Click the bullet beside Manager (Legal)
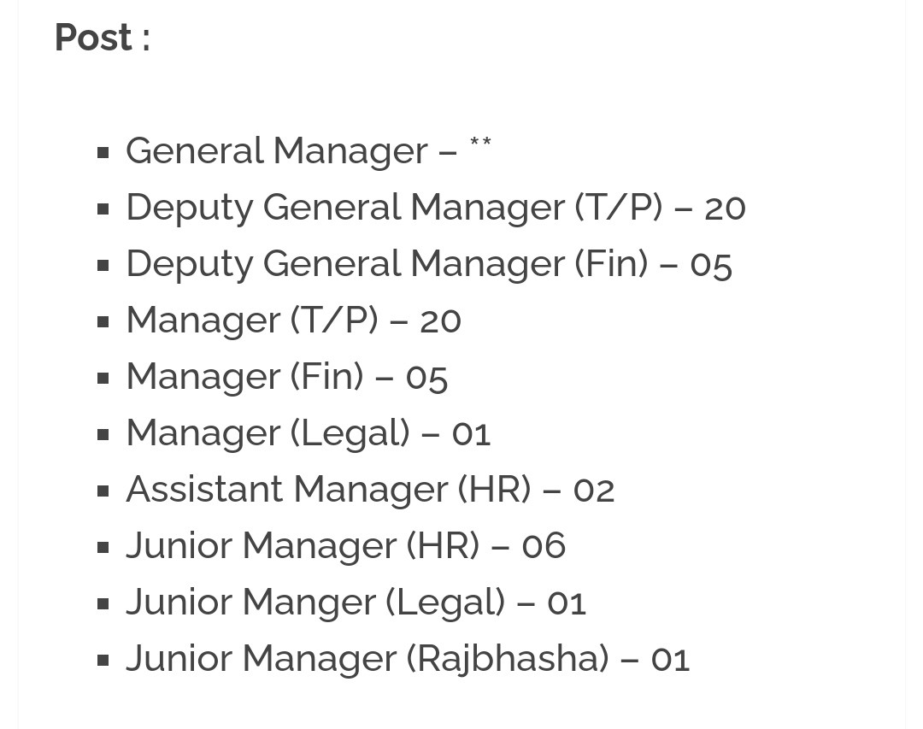The height and width of the screenshot is (729, 923). point(103,434)
